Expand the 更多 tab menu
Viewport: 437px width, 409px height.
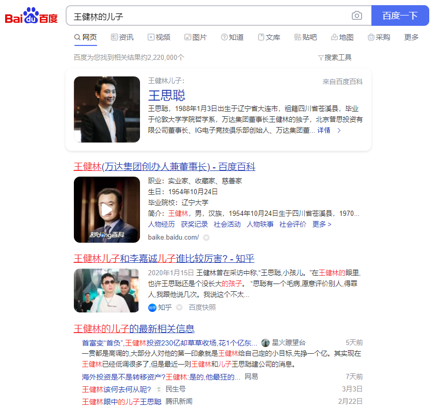point(411,37)
